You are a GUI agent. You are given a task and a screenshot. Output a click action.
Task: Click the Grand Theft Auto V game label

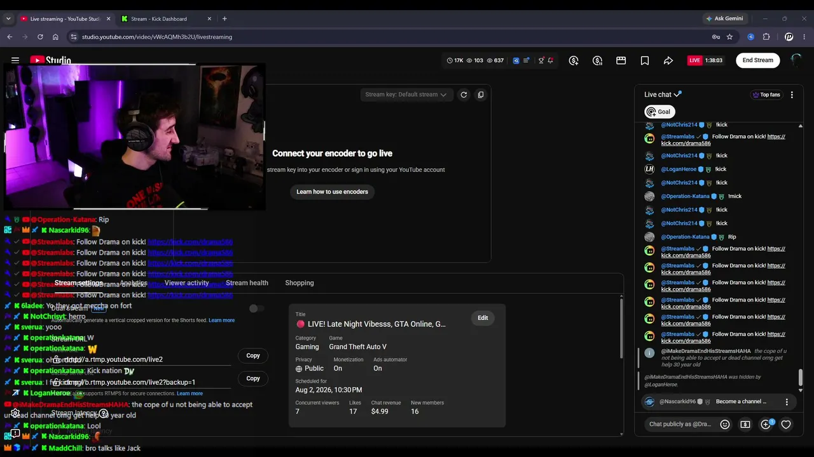[x=357, y=347]
